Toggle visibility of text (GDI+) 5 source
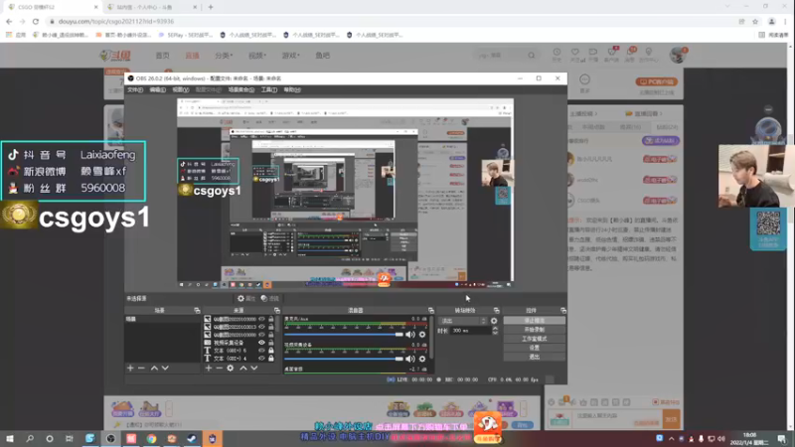The width and height of the screenshot is (795, 447). (x=261, y=351)
